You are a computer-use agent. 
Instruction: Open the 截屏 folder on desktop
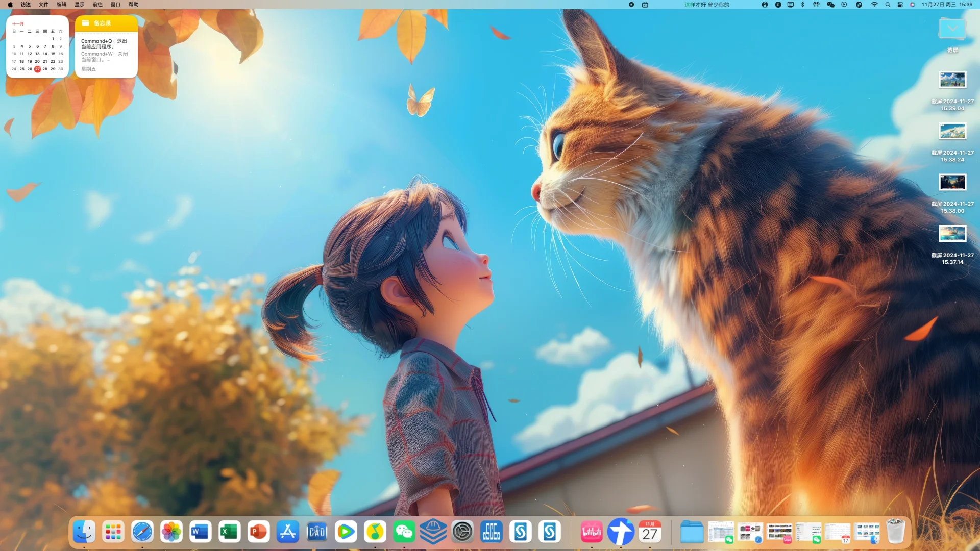[952, 30]
